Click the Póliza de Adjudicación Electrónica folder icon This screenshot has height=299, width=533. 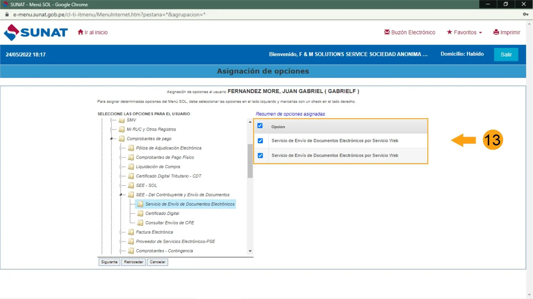[x=131, y=148]
